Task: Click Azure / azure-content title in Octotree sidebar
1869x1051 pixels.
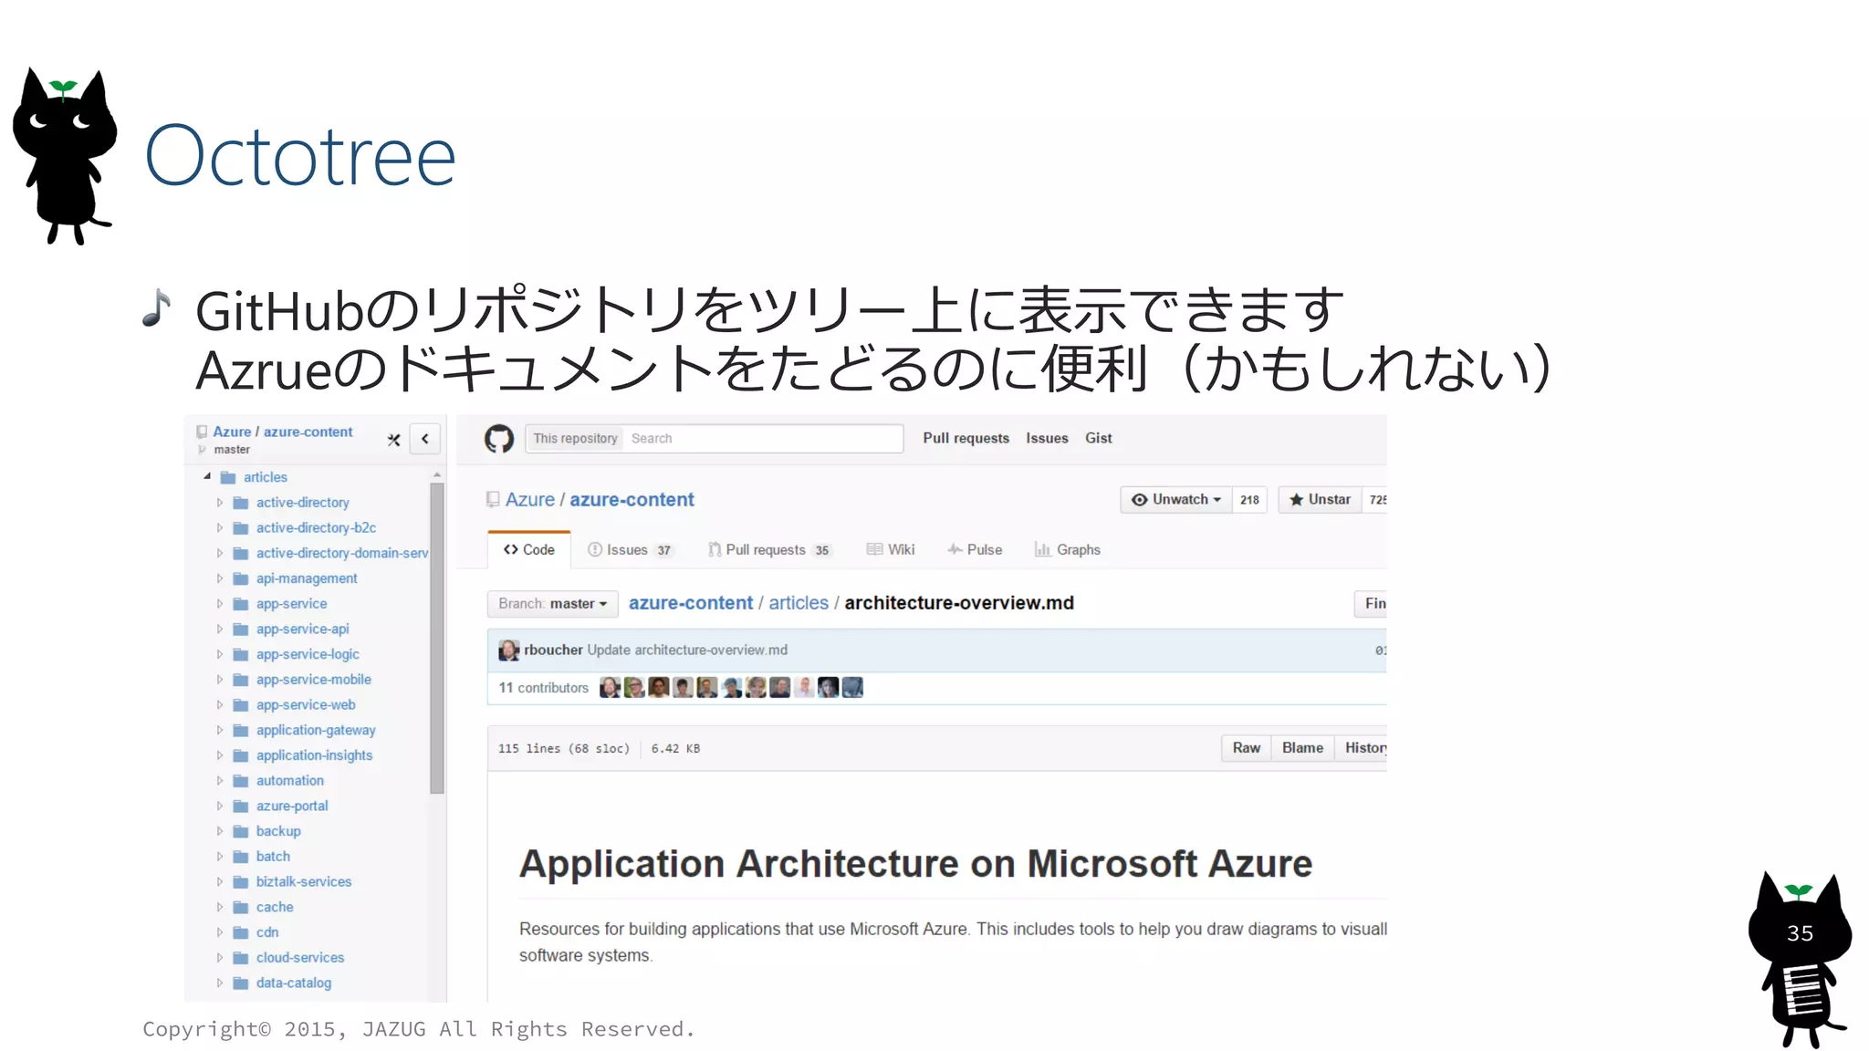Action: pos(283,432)
